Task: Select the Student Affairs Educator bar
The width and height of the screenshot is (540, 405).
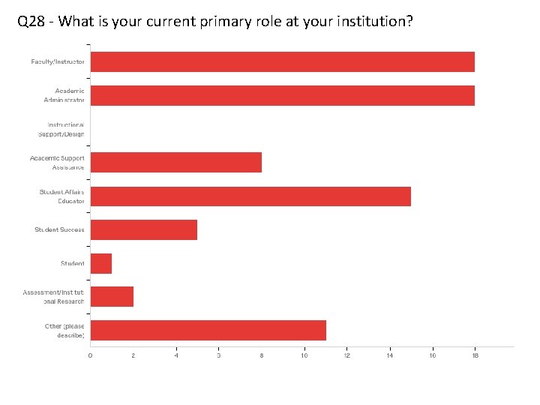Action: click(x=250, y=196)
